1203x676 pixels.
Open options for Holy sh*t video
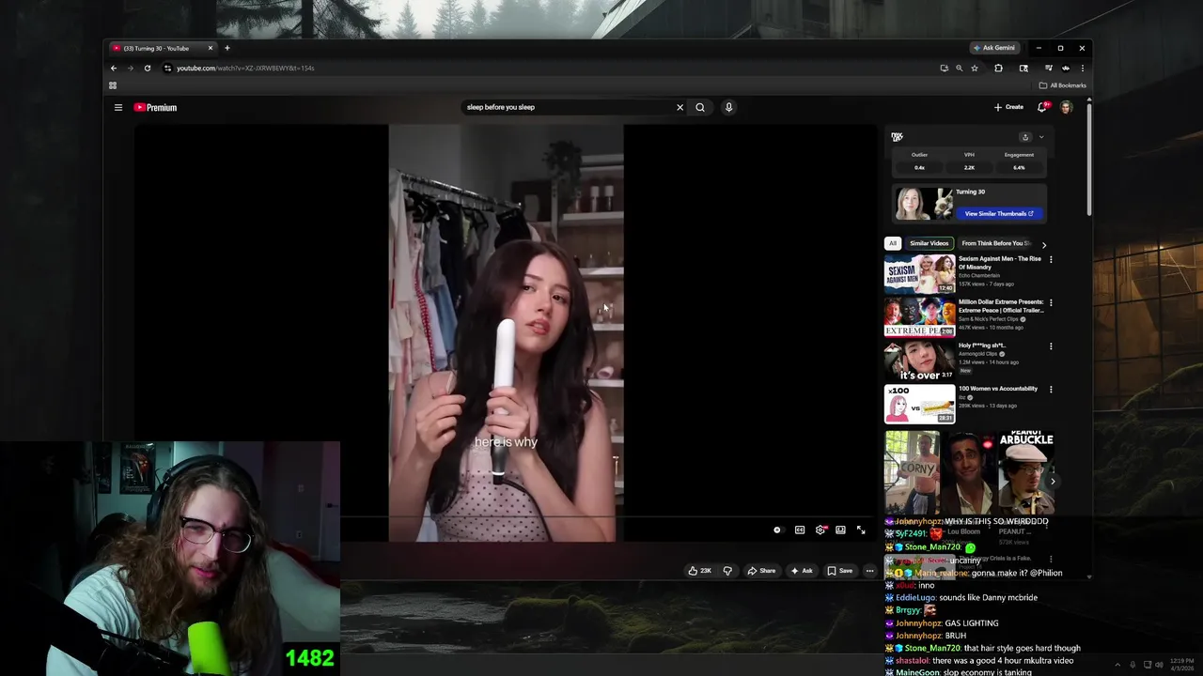1051,346
